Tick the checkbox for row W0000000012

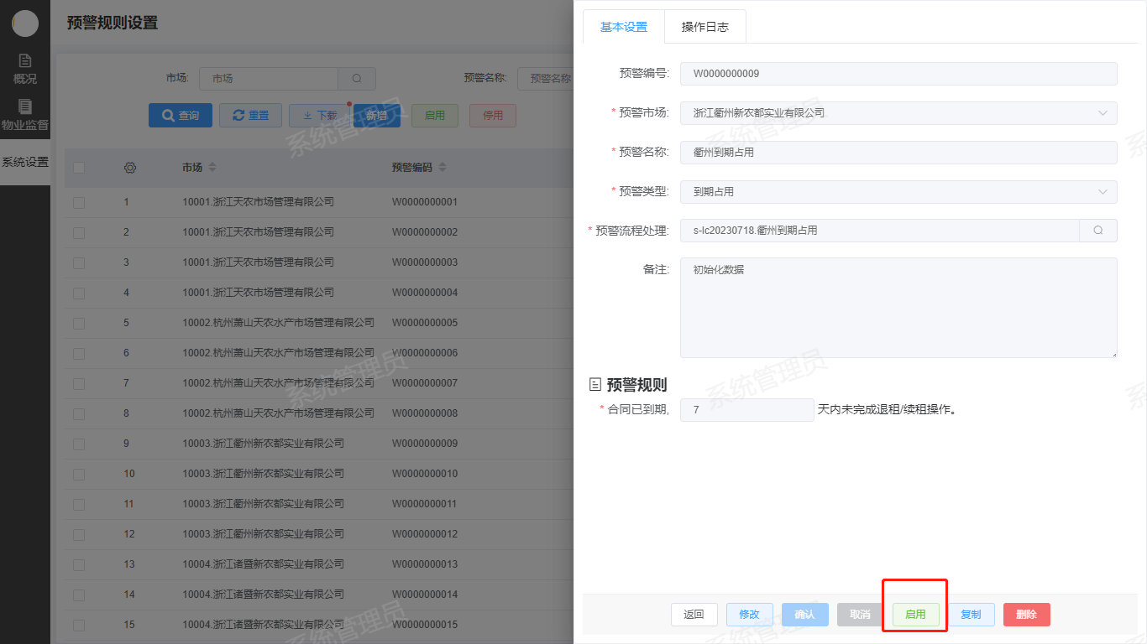coord(79,534)
